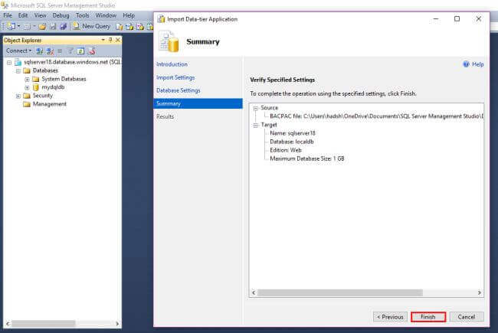Open the Connect dropdown in Object Explorer
Image resolution: width=498 pixels, height=333 pixels.
[x=18, y=51]
